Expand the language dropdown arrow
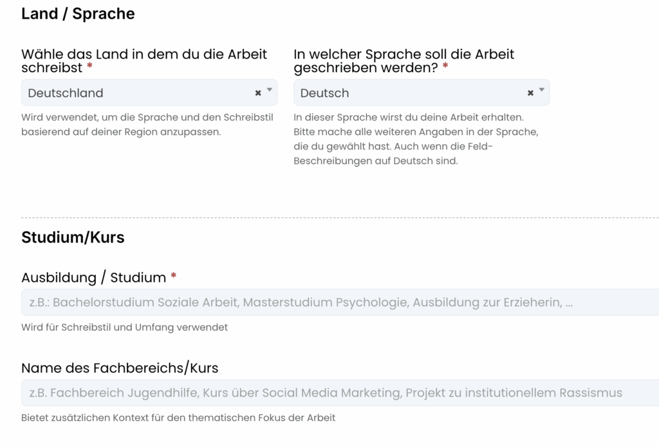Viewport: 659px width, 446px height. (542, 91)
